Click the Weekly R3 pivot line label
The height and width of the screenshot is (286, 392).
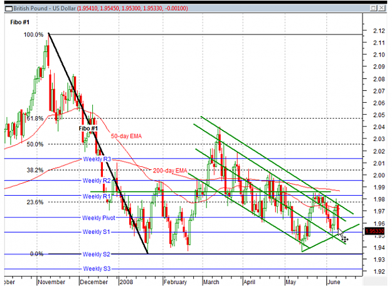tap(97, 159)
